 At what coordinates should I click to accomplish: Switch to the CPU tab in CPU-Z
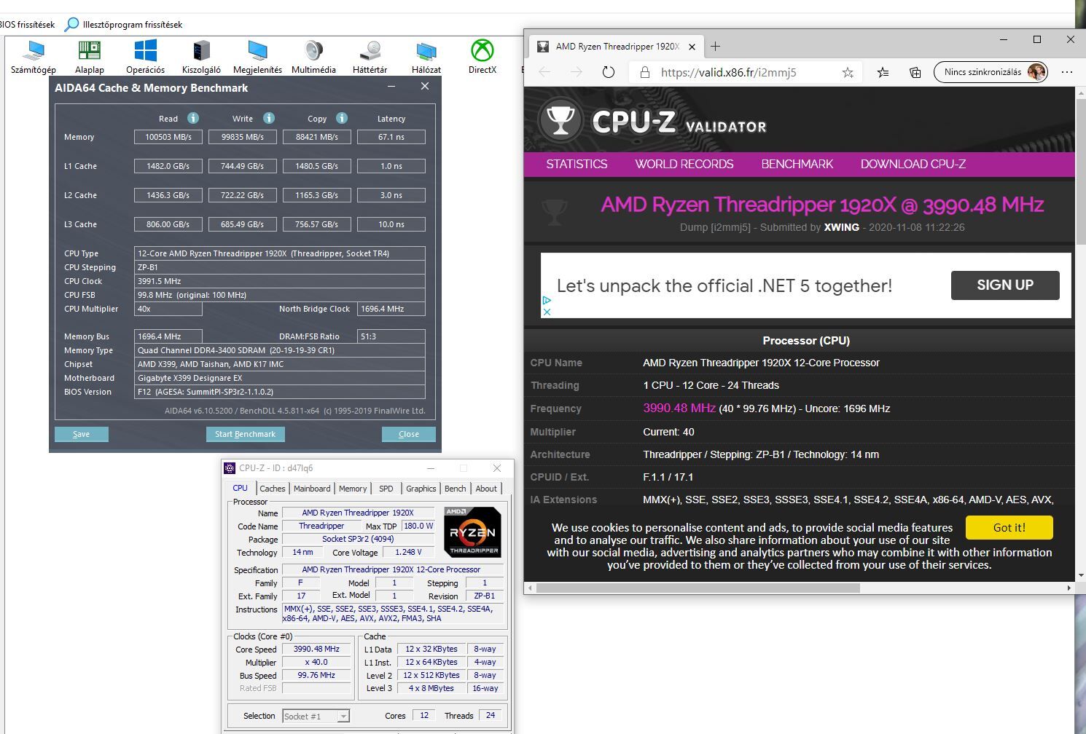(241, 489)
